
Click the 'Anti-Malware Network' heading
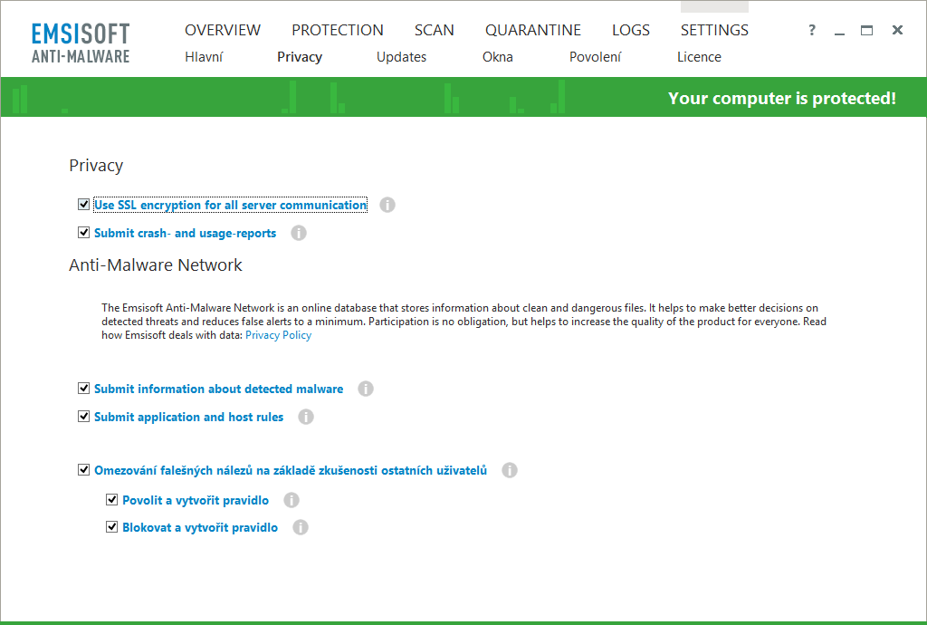[x=156, y=264]
